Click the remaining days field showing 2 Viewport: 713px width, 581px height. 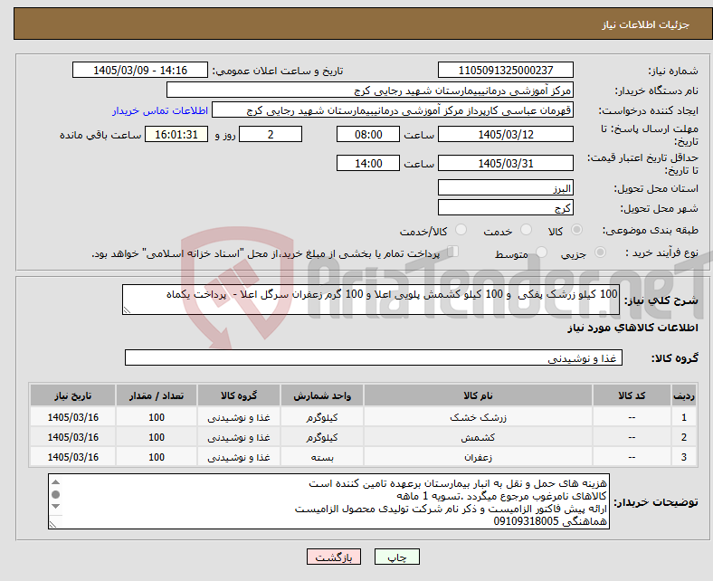click(271, 134)
